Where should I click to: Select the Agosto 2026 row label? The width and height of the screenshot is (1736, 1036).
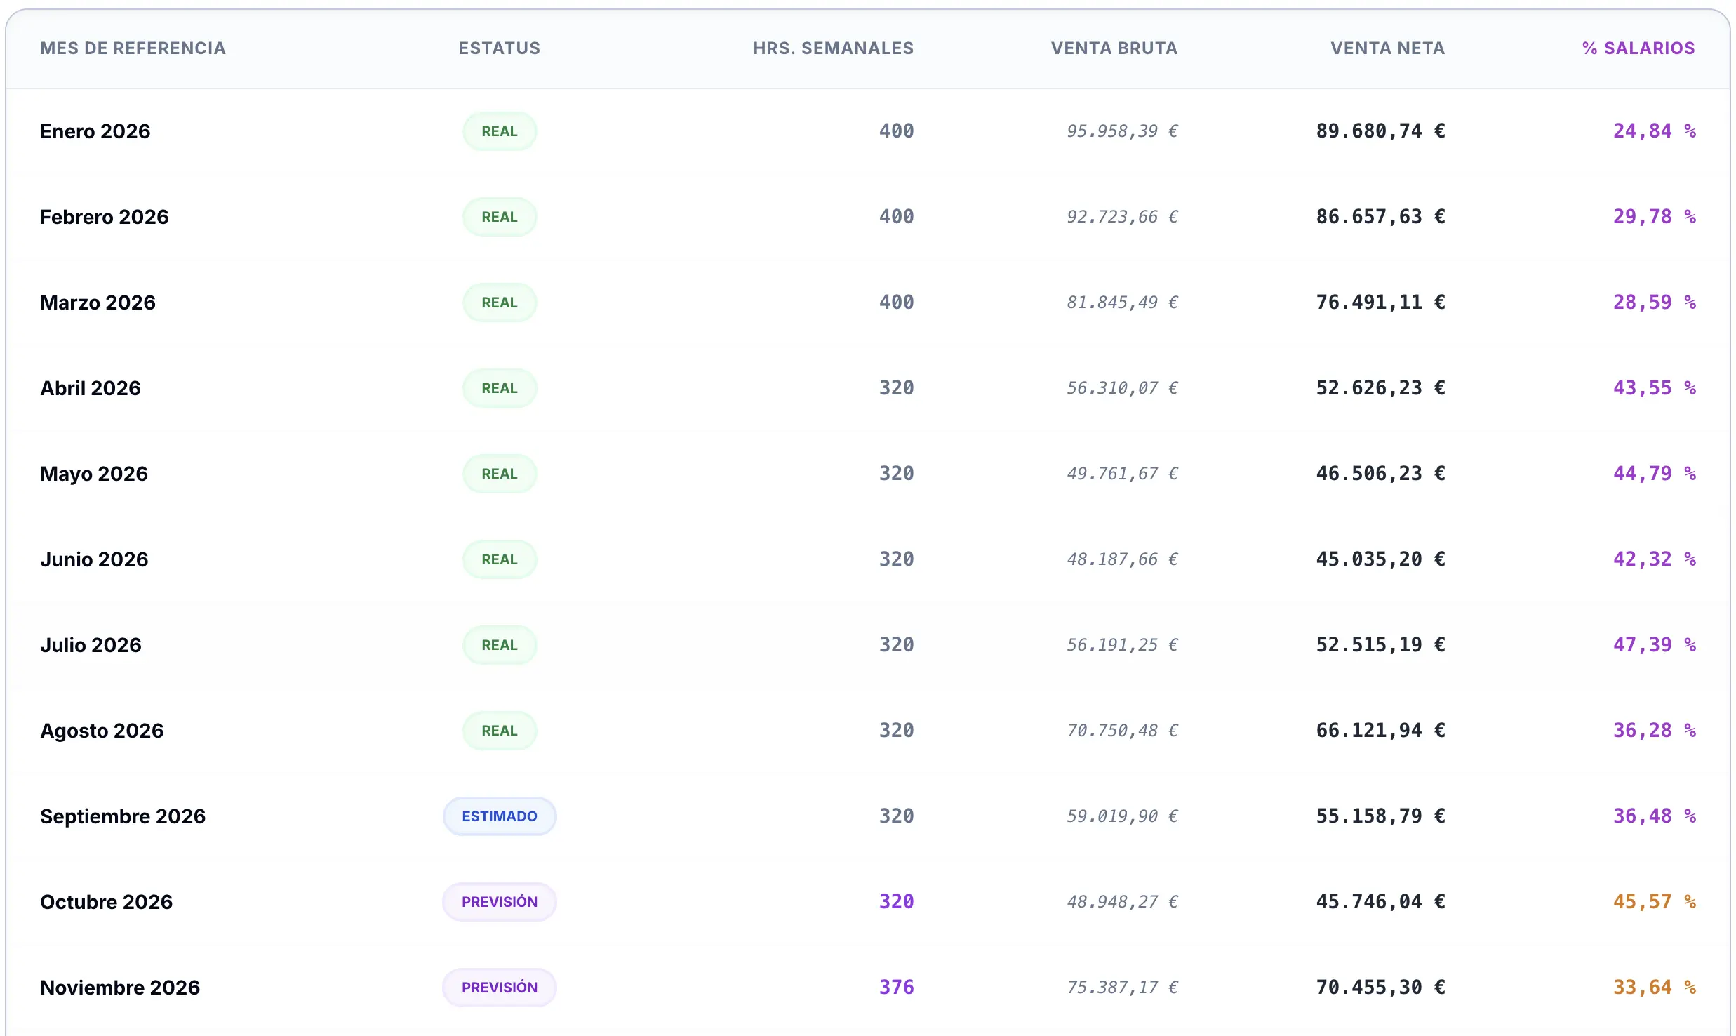102,731
